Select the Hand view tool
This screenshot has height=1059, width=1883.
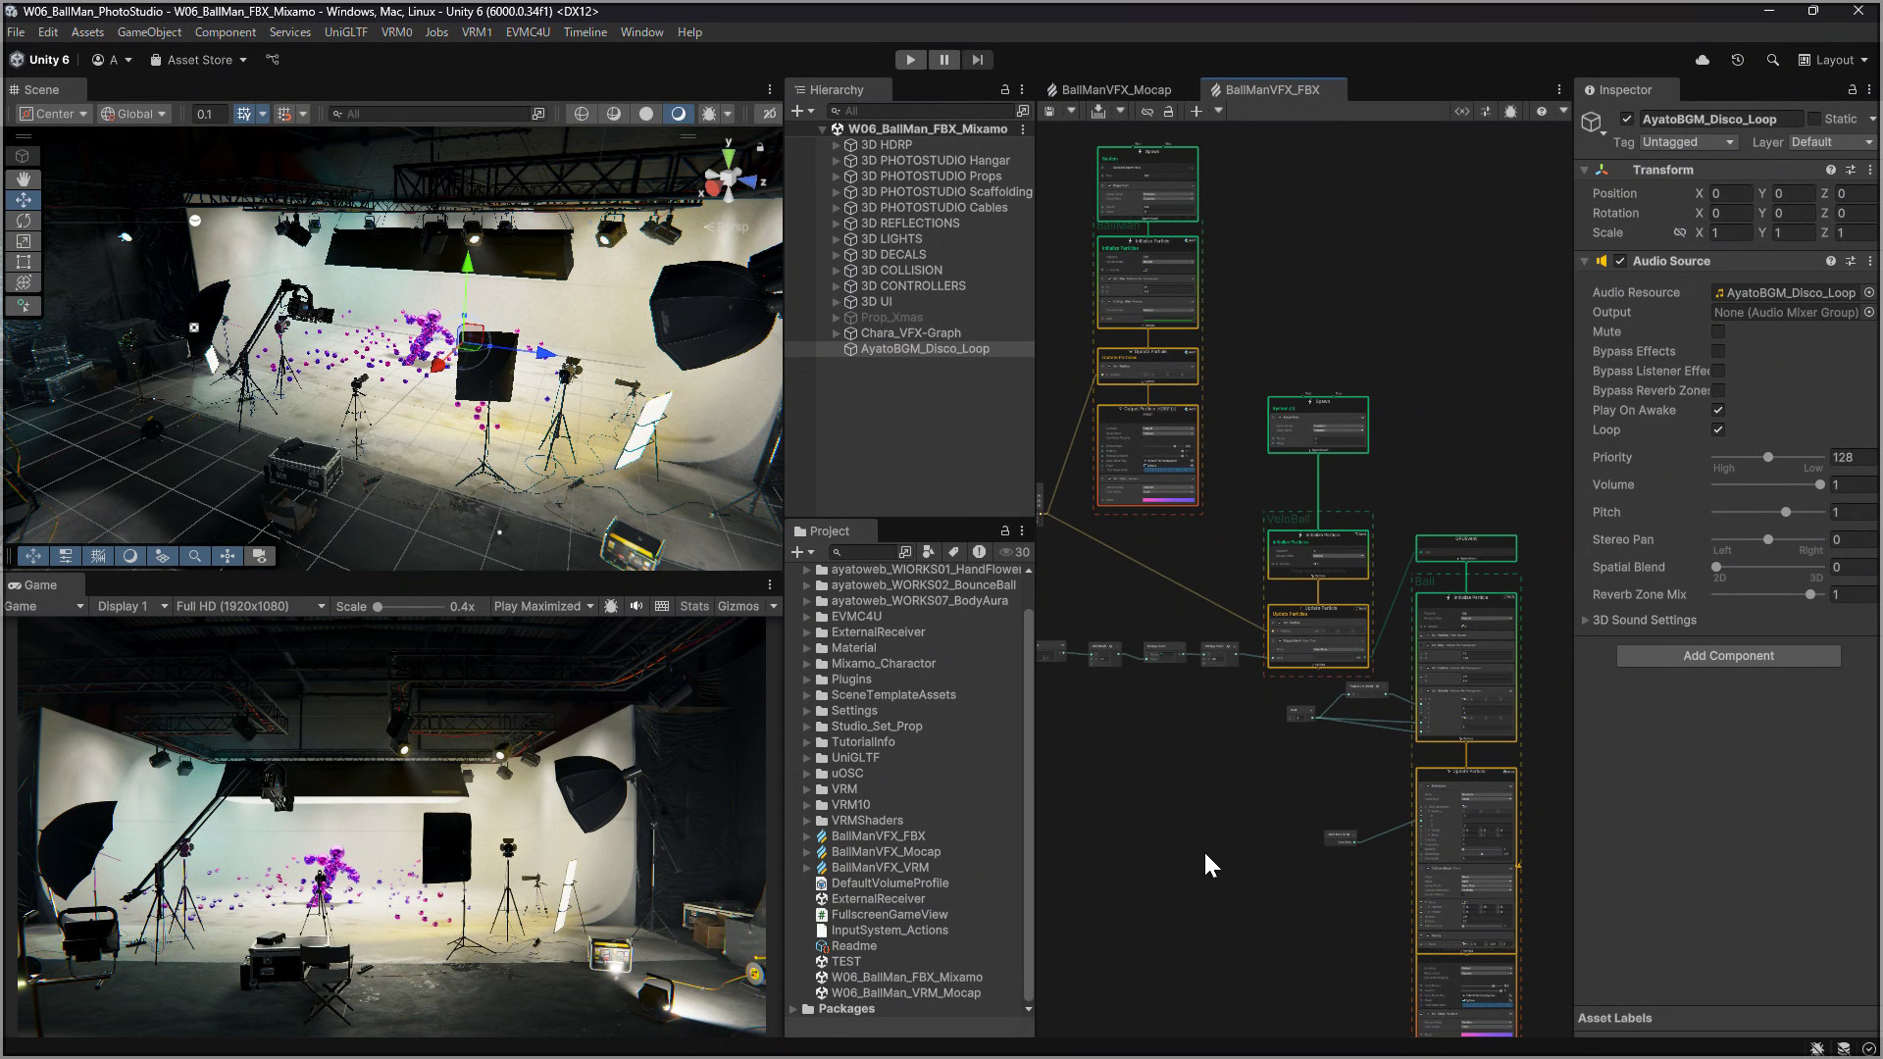pos(24,178)
